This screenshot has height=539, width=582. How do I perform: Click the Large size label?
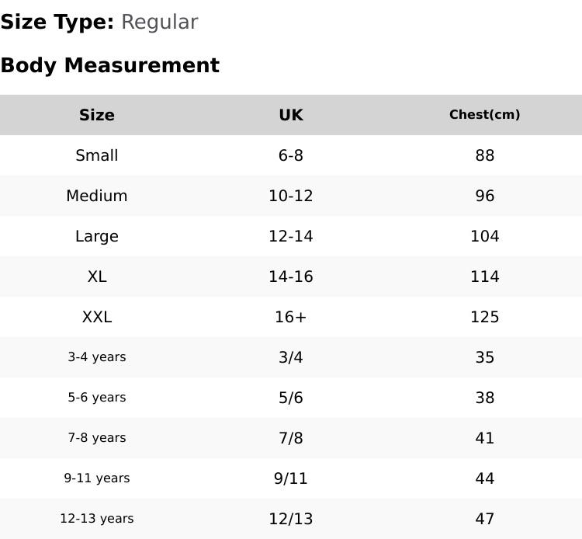click(x=97, y=236)
